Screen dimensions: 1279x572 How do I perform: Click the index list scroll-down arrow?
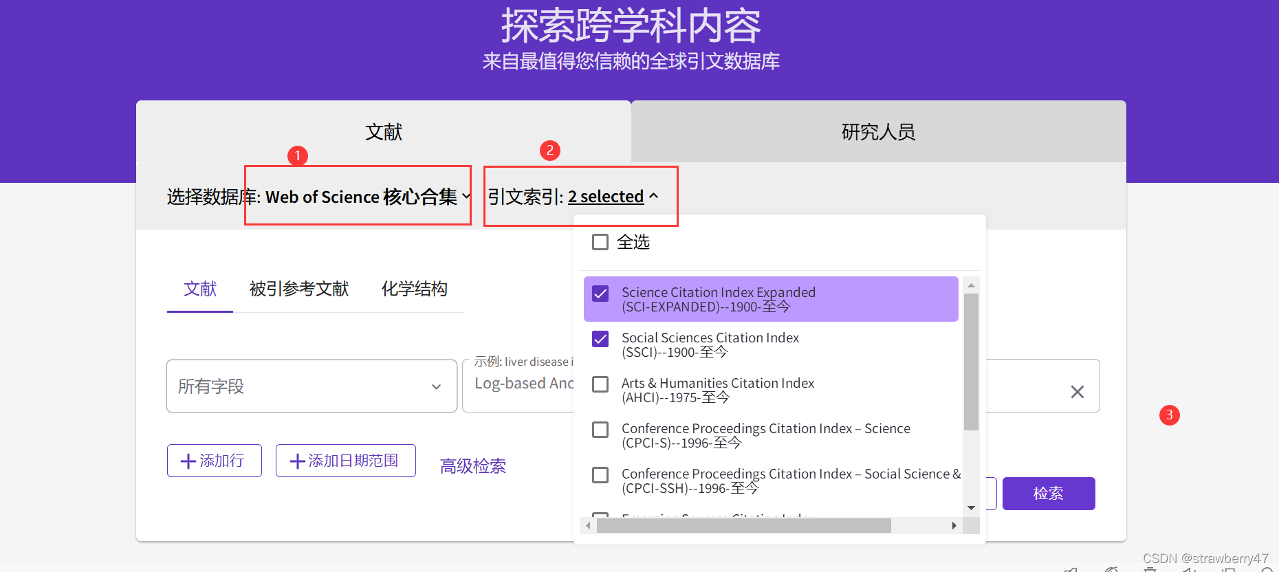pos(971,508)
